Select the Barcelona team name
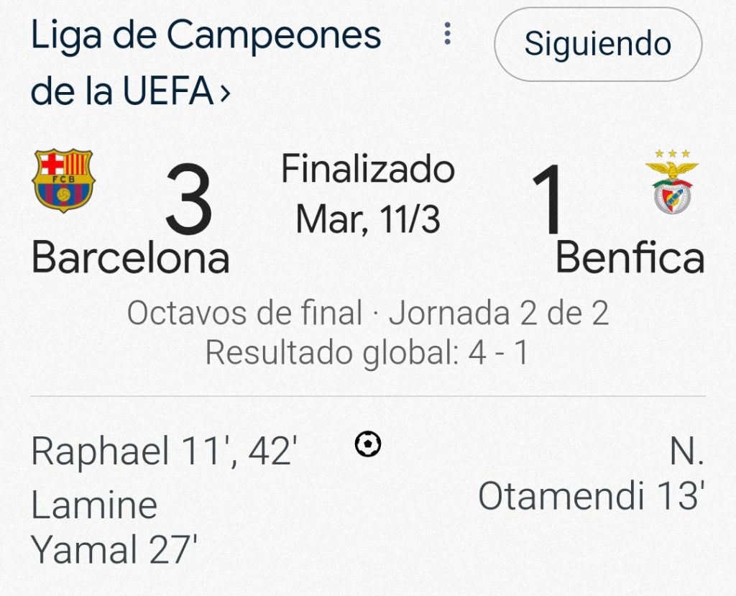 click(x=130, y=257)
